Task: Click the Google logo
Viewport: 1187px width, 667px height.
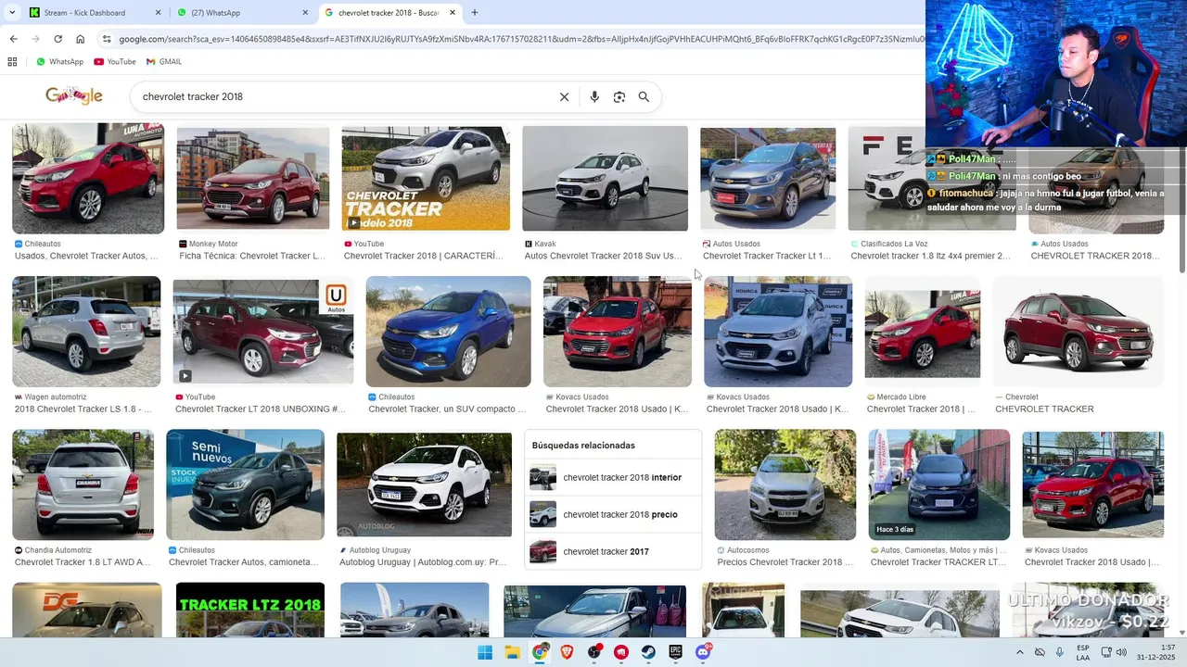Action: pos(74,95)
